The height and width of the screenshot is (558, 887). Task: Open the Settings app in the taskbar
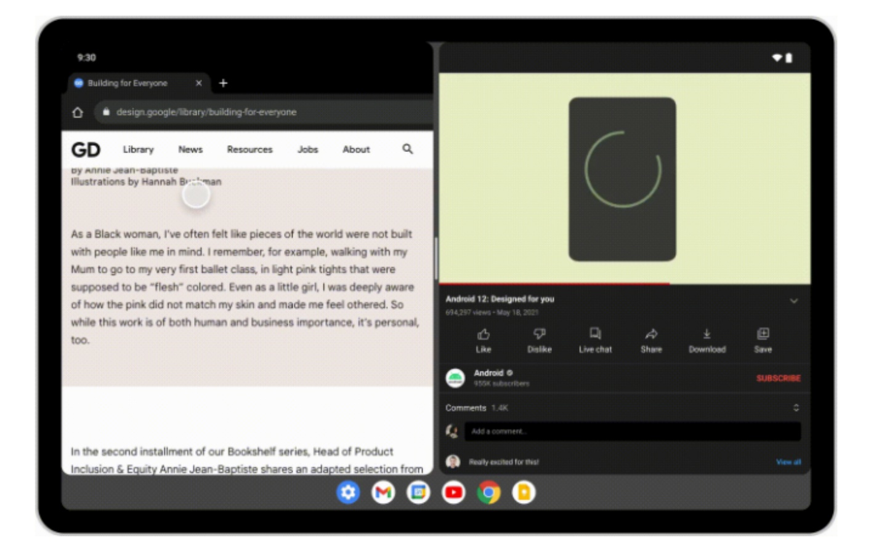pyautogui.click(x=348, y=492)
